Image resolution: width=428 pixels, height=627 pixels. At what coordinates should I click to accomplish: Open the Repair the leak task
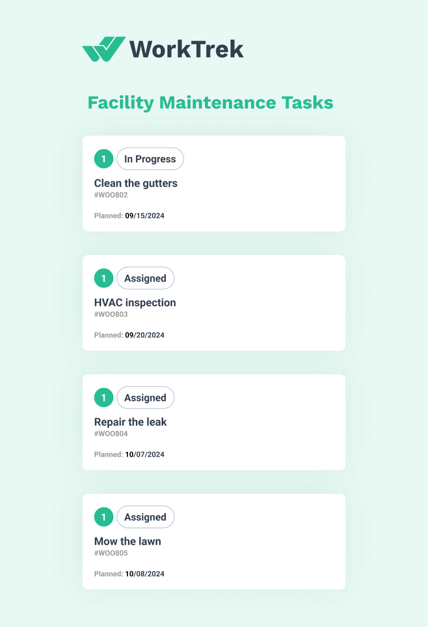tap(131, 422)
